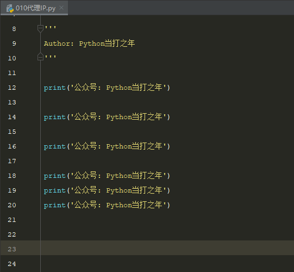Click line number 11 in the gutter

tap(12, 73)
